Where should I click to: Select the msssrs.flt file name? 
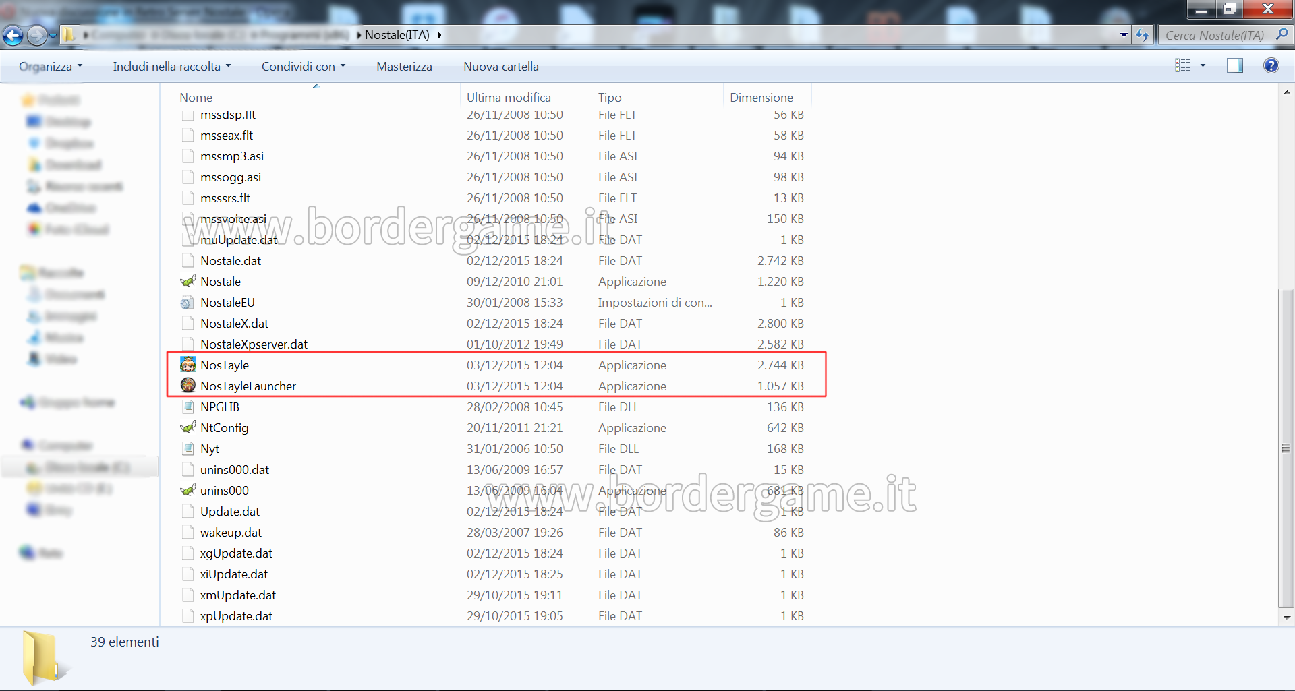(225, 198)
